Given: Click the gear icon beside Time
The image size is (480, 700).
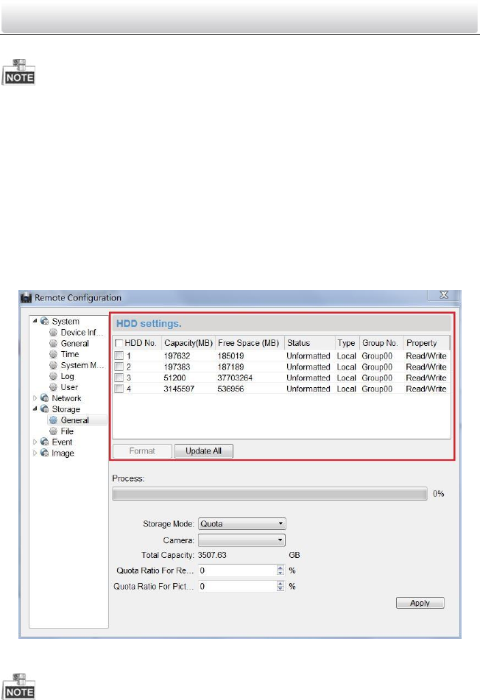Looking at the screenshot, I should (x=54, y=355).
